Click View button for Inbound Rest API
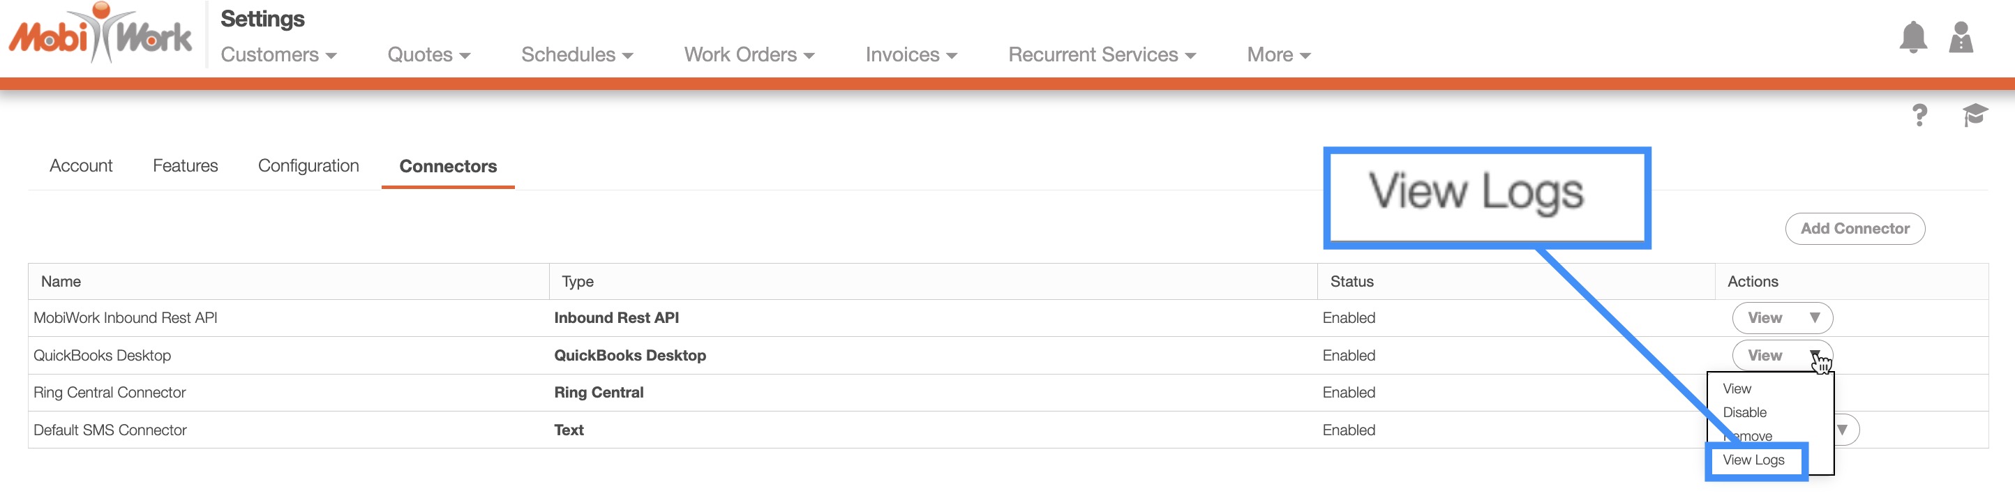This screenshot has width=2015, height=498. (1764, 317)
